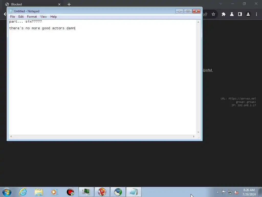Click the vertical scrollbar up arrow in Notepad
Image resolution: width=262 pixels, height=197 pixels.
coord(198,22)
